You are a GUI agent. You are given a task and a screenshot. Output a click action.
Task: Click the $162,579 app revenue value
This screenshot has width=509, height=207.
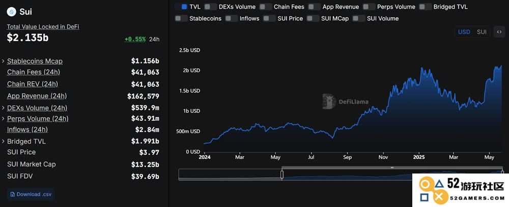(x=143, y=96)
